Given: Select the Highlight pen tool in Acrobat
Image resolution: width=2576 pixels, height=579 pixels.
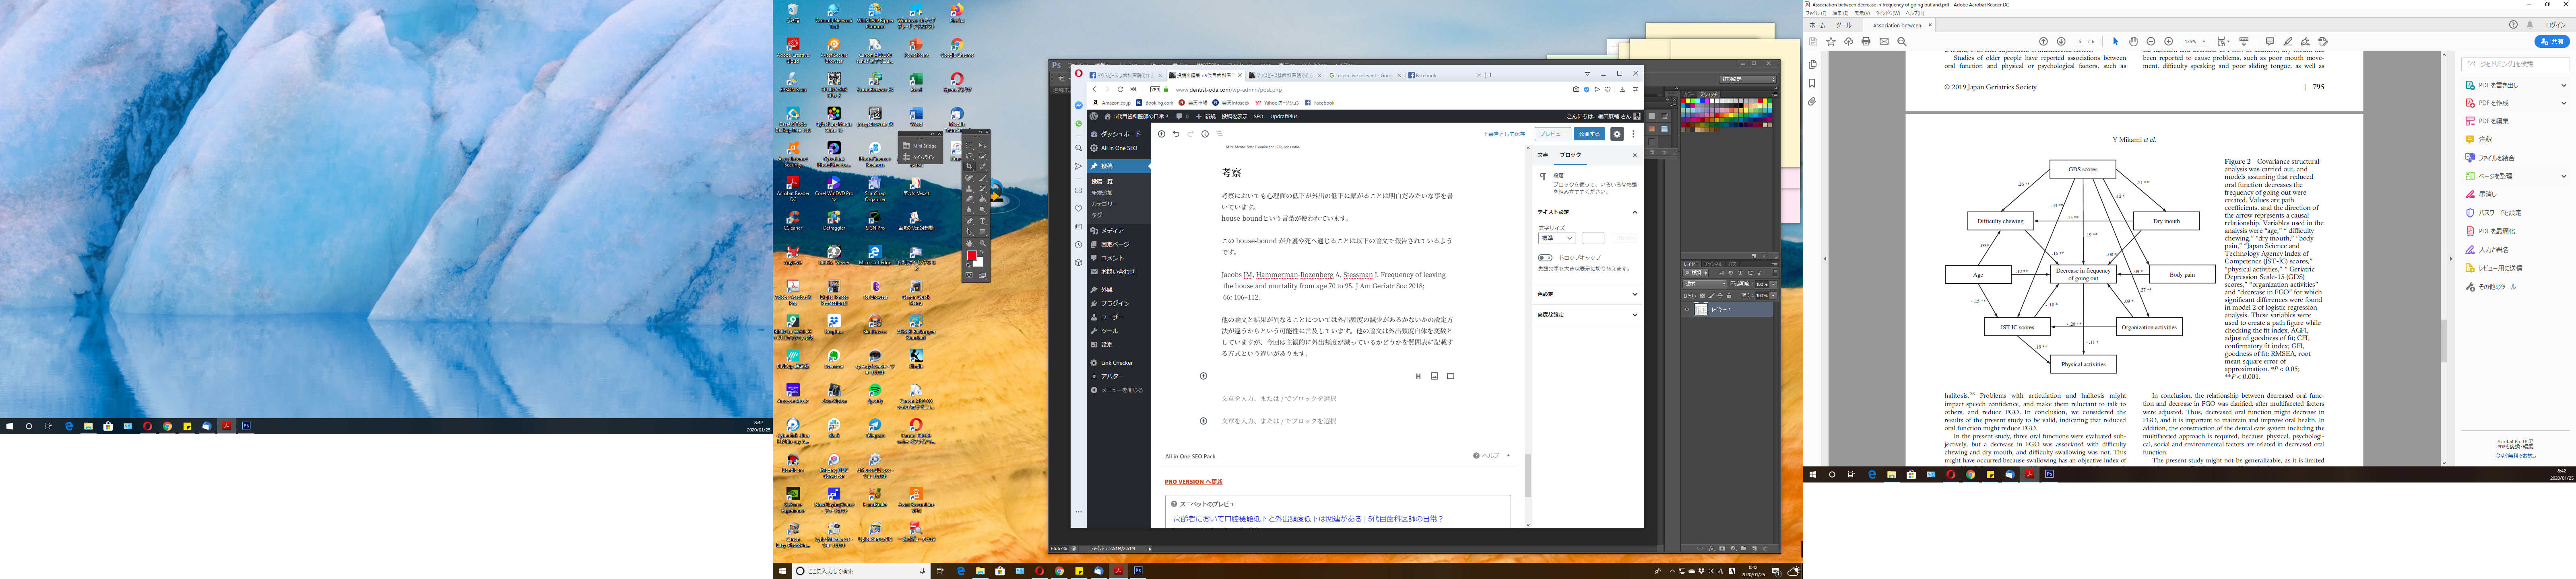Looking at the screenshot, I should click(2288, 42).
